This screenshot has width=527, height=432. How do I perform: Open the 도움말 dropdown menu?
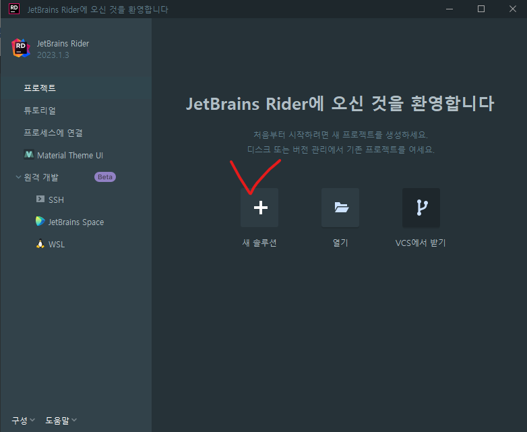(x=61, y=421)
